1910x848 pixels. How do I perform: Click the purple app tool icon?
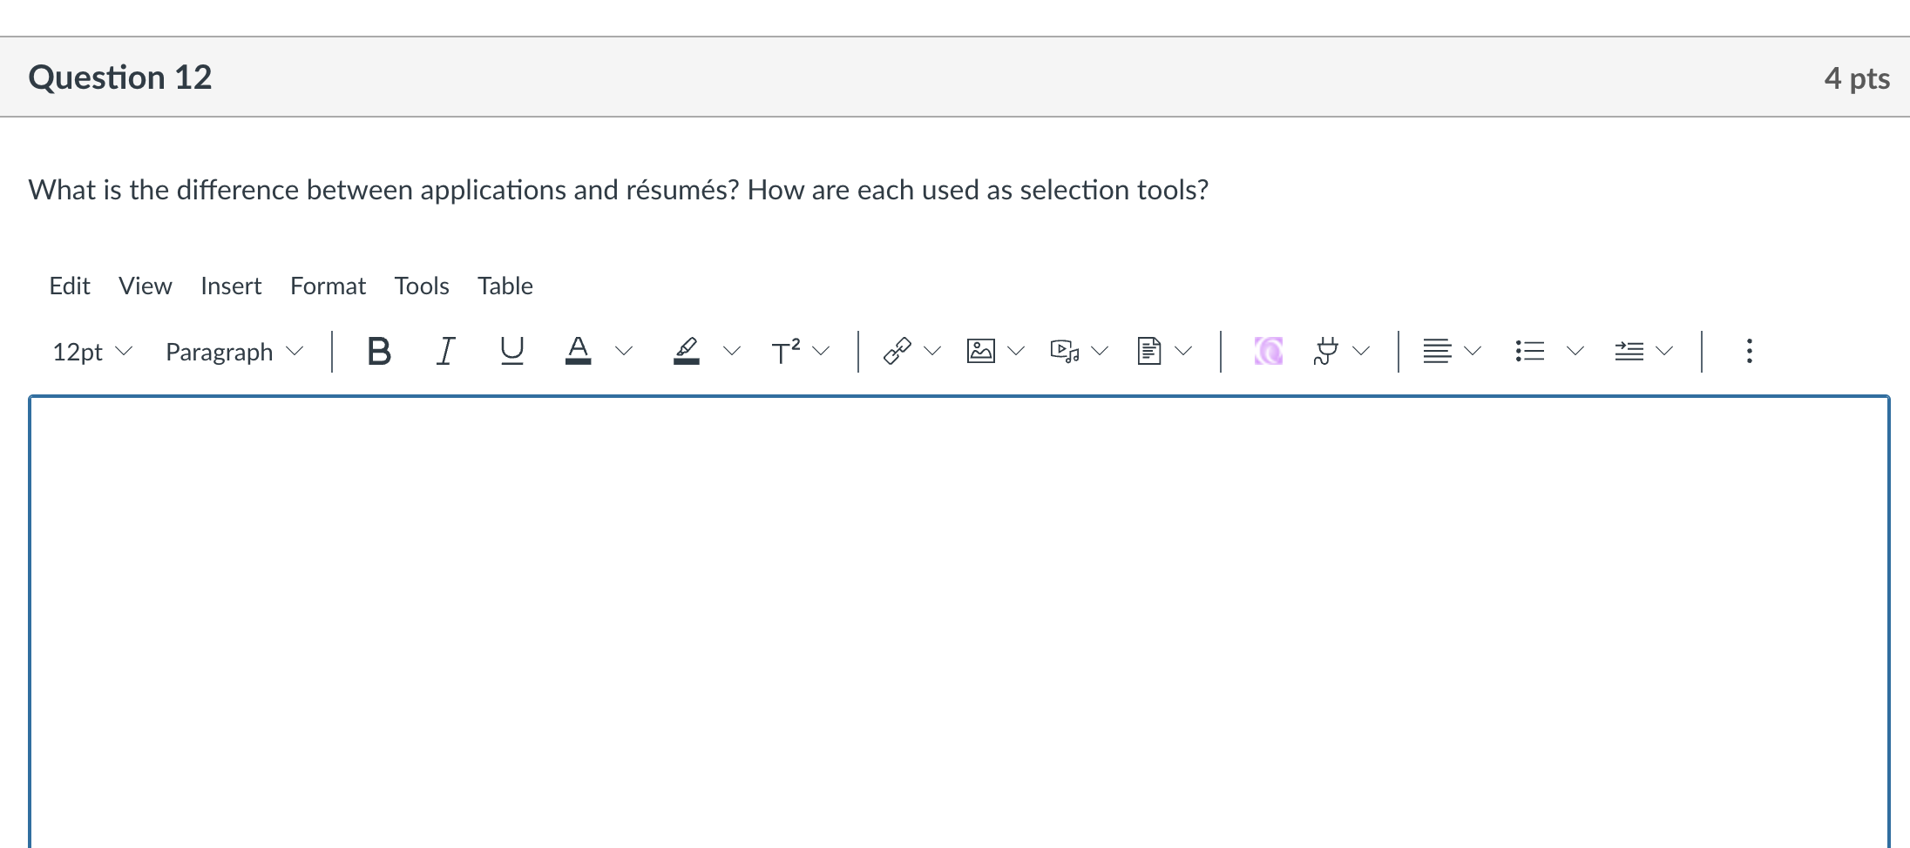[1268, 351]
